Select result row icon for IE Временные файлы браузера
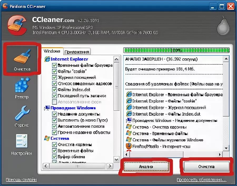This screenshot has height=186, width=237. (x=129, y=94)
